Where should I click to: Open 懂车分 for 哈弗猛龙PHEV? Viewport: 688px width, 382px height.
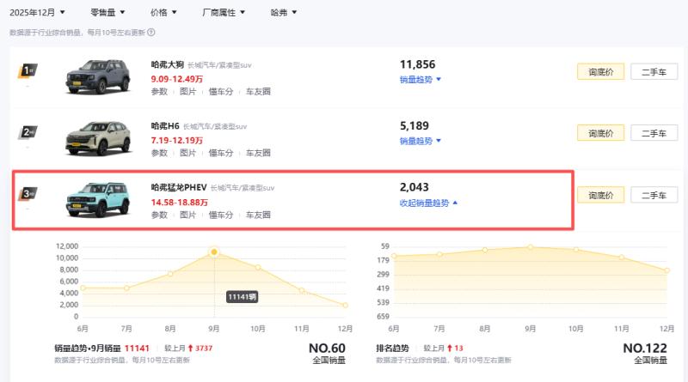pyautogui.click(x=221, y=215)
